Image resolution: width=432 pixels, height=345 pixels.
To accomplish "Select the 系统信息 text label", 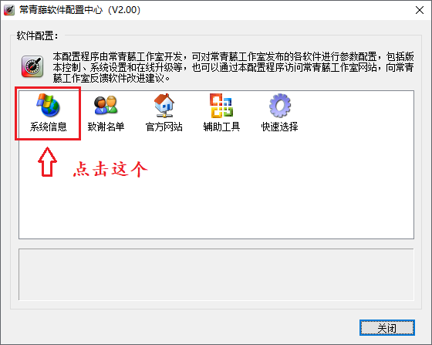I will (48, 127).
